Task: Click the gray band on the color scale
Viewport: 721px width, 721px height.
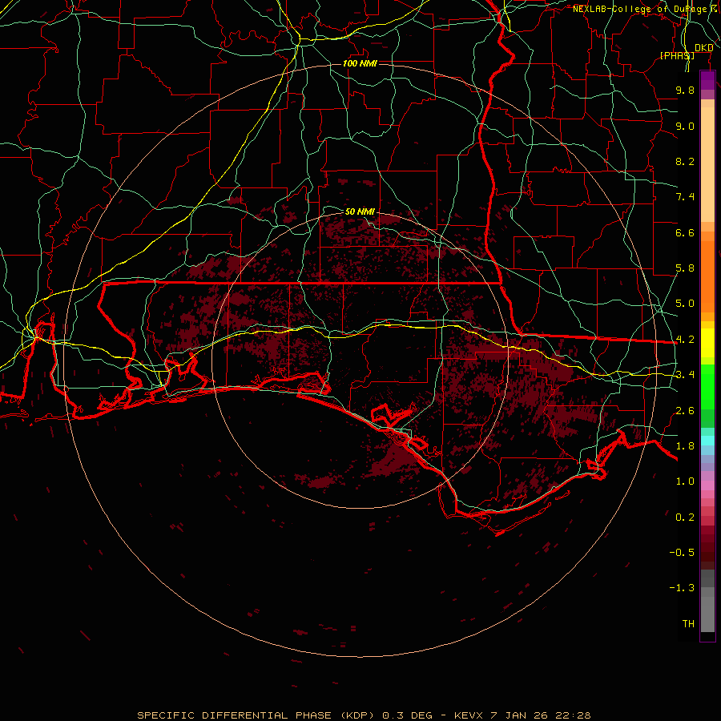Action: tap(707, 601)
